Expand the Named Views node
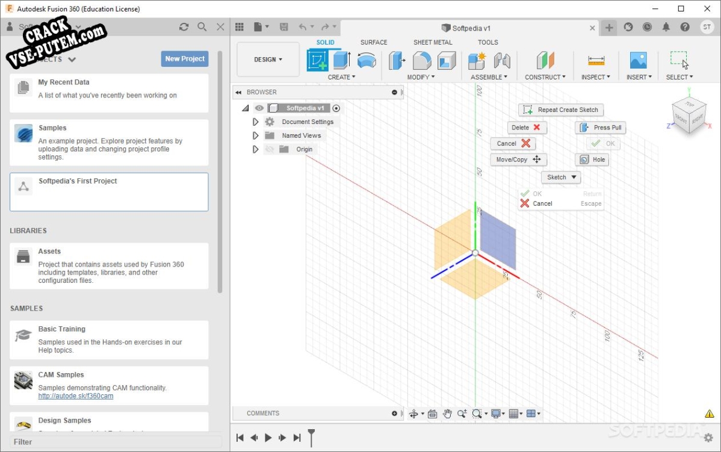Screen dimensions: 721x452 [x=255, y=135]
